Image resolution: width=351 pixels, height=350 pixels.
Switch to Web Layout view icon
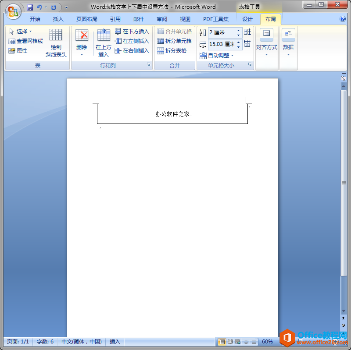[238, 342]
